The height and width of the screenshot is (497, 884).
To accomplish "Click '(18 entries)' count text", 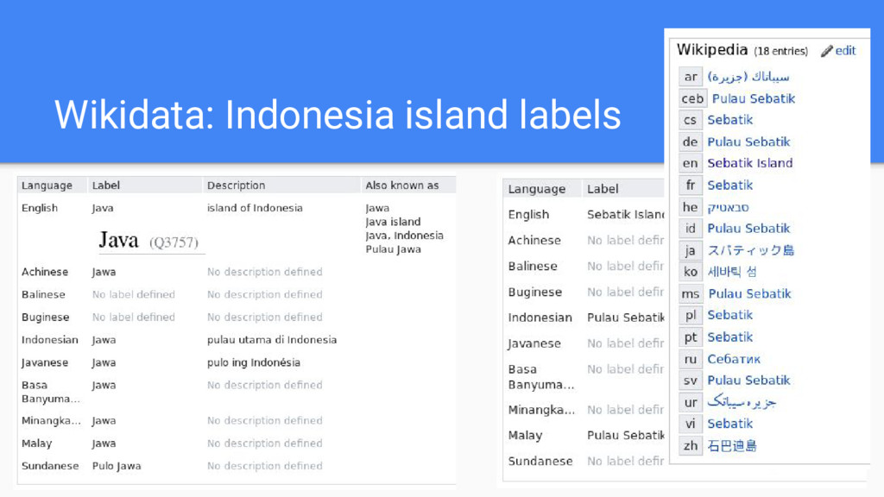I will click(x=780, y=51).
